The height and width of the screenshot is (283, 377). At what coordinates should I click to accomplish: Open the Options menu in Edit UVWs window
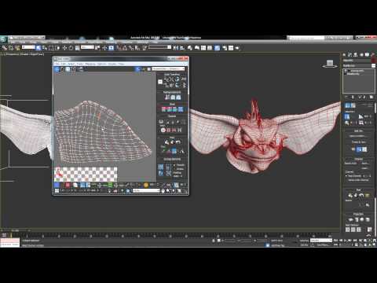(x=102, y=64)
